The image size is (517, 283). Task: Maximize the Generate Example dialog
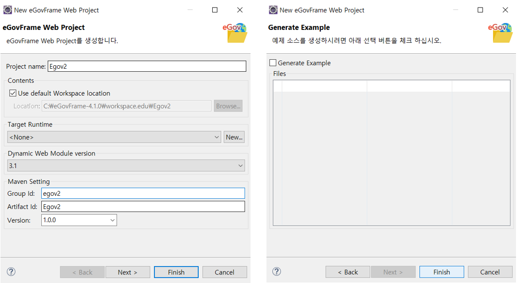pyautogui.click(x=480, y=10)
